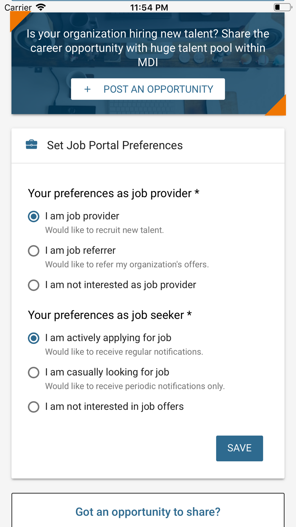
Task: Click the briefcase icon beside Job Portal Preferences
Action: click(x=31, y=145)
